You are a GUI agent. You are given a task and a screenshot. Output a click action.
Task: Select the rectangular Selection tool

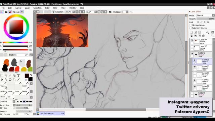pos(2,75)
